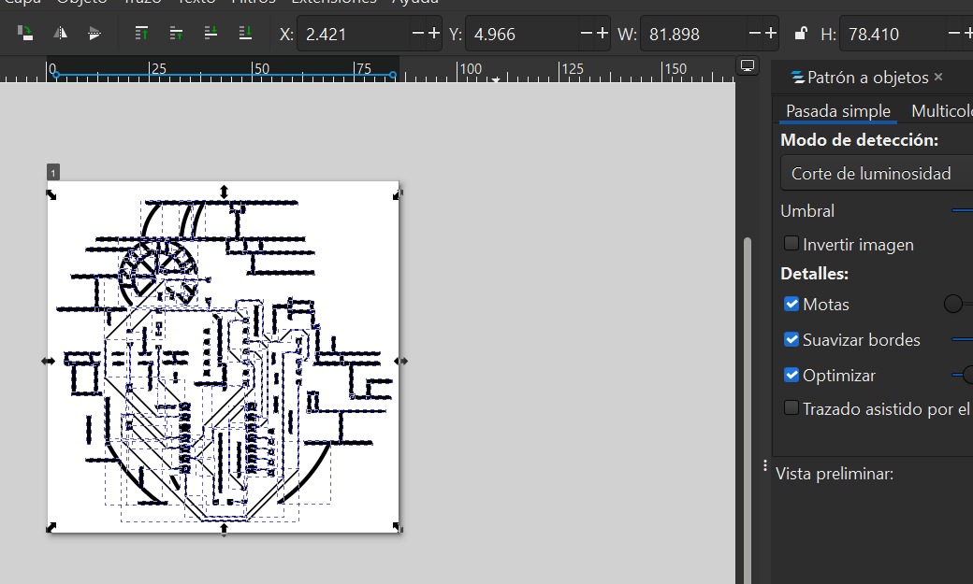Lock the width and height ratio
Viewport: 973px width, 584px height.
(802, 34)
